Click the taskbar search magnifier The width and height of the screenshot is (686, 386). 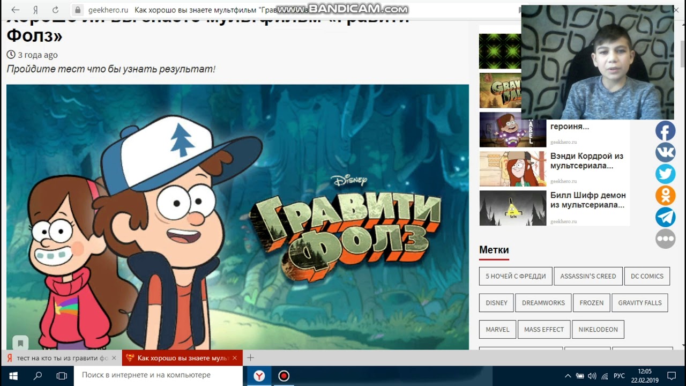point(38,376)
